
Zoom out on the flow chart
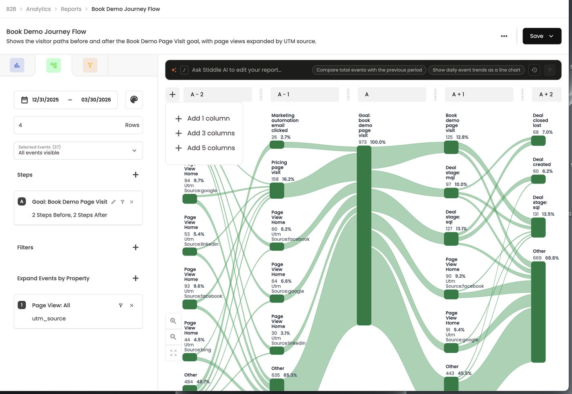point(173,337)
